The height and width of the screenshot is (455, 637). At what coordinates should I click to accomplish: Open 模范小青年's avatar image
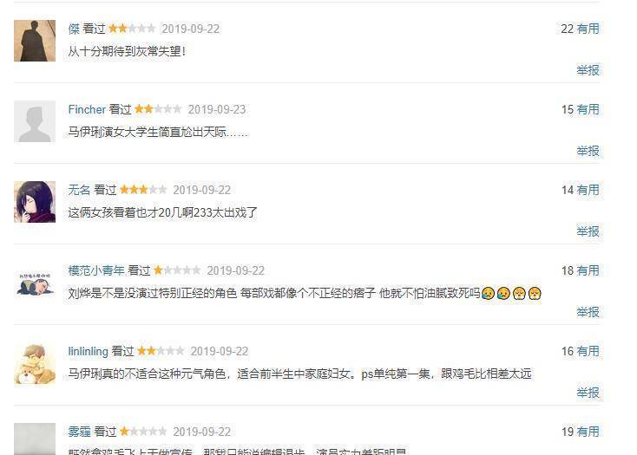[35, 283]
